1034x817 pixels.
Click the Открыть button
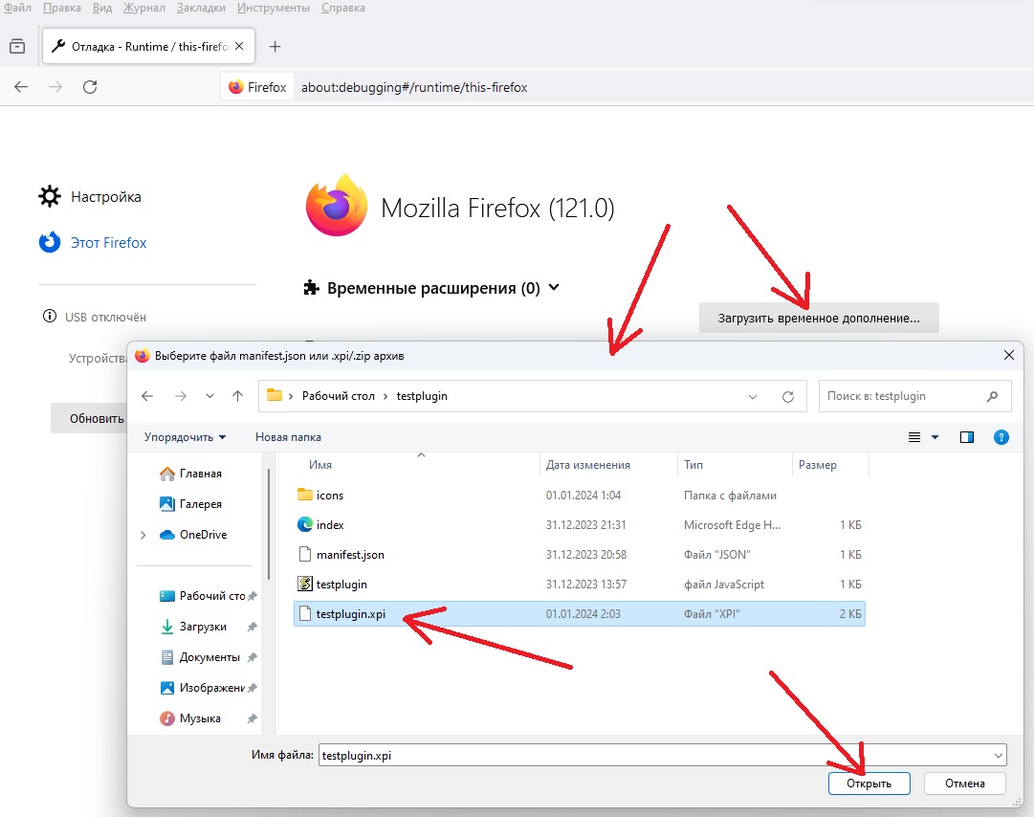(869, 784)
